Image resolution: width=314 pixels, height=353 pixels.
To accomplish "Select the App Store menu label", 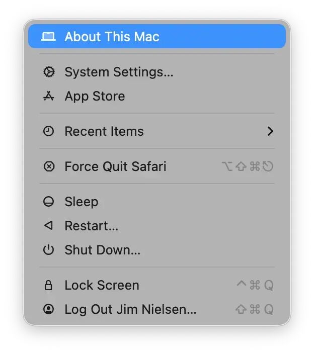I will (95, 97).
